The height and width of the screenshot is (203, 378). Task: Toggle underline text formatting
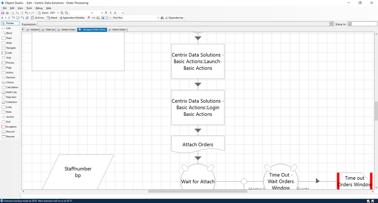coord(115,13)
